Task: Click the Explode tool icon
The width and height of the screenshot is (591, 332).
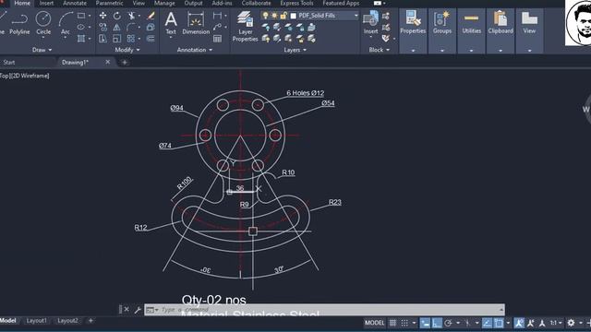Action: tap(151, 27)
